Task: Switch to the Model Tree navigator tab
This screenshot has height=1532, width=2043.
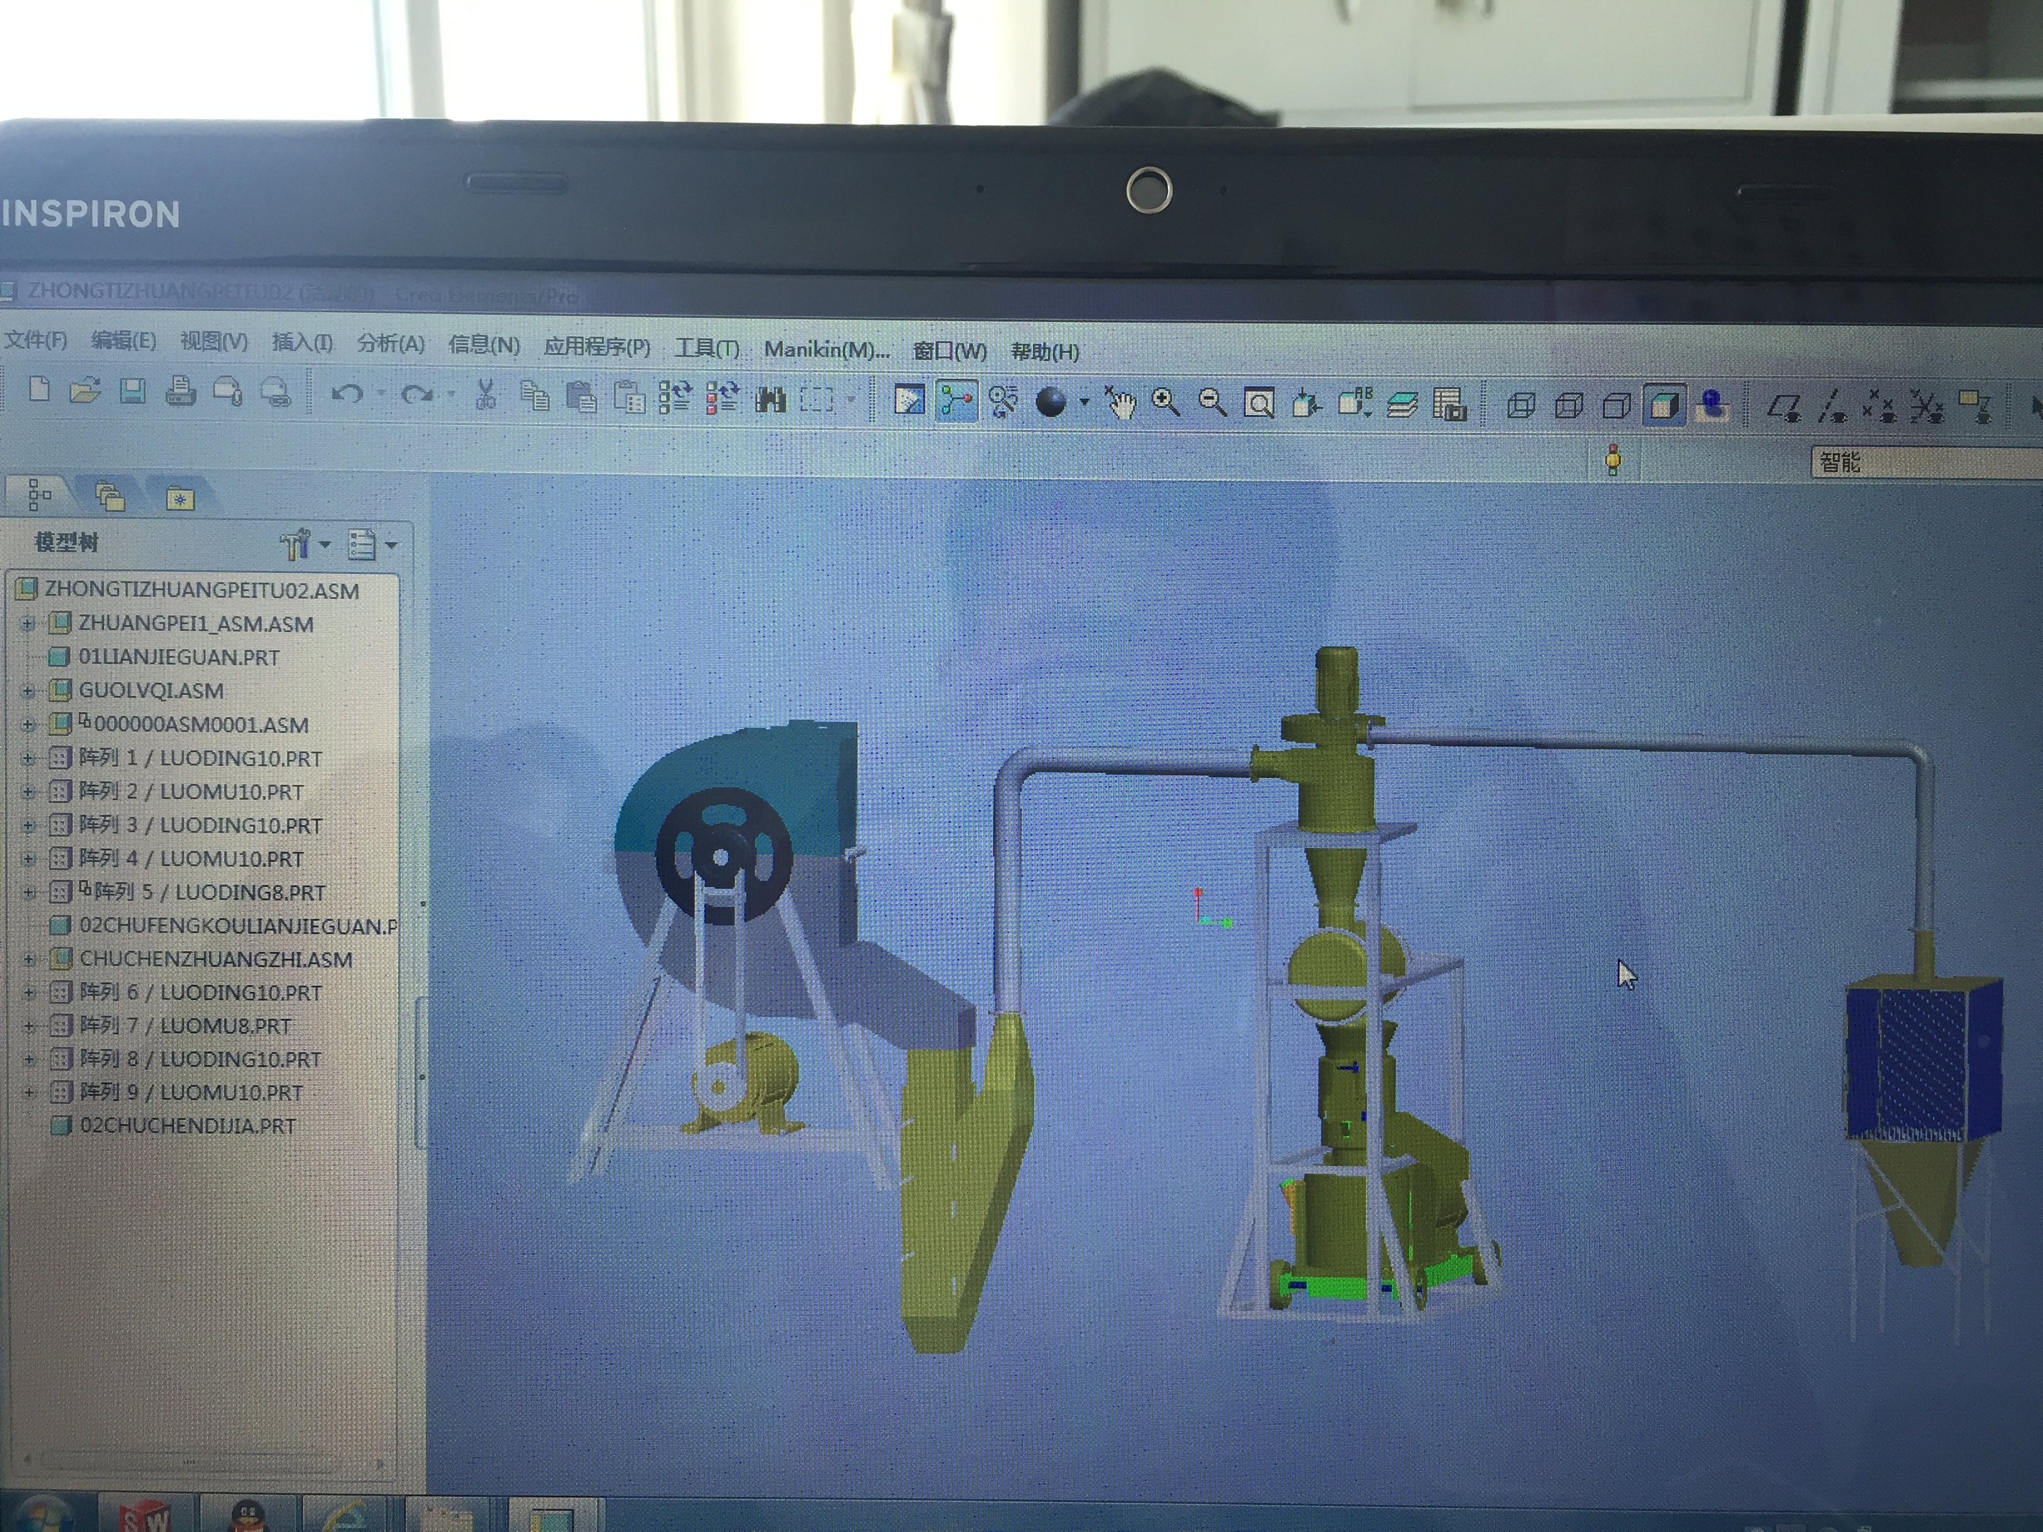Action: tap(39, 495)
